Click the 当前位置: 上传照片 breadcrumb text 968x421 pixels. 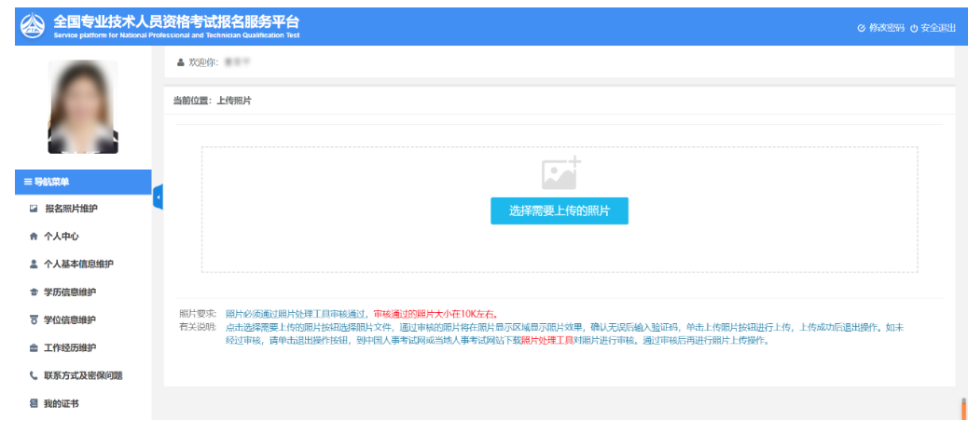click(x=212, y=101)
